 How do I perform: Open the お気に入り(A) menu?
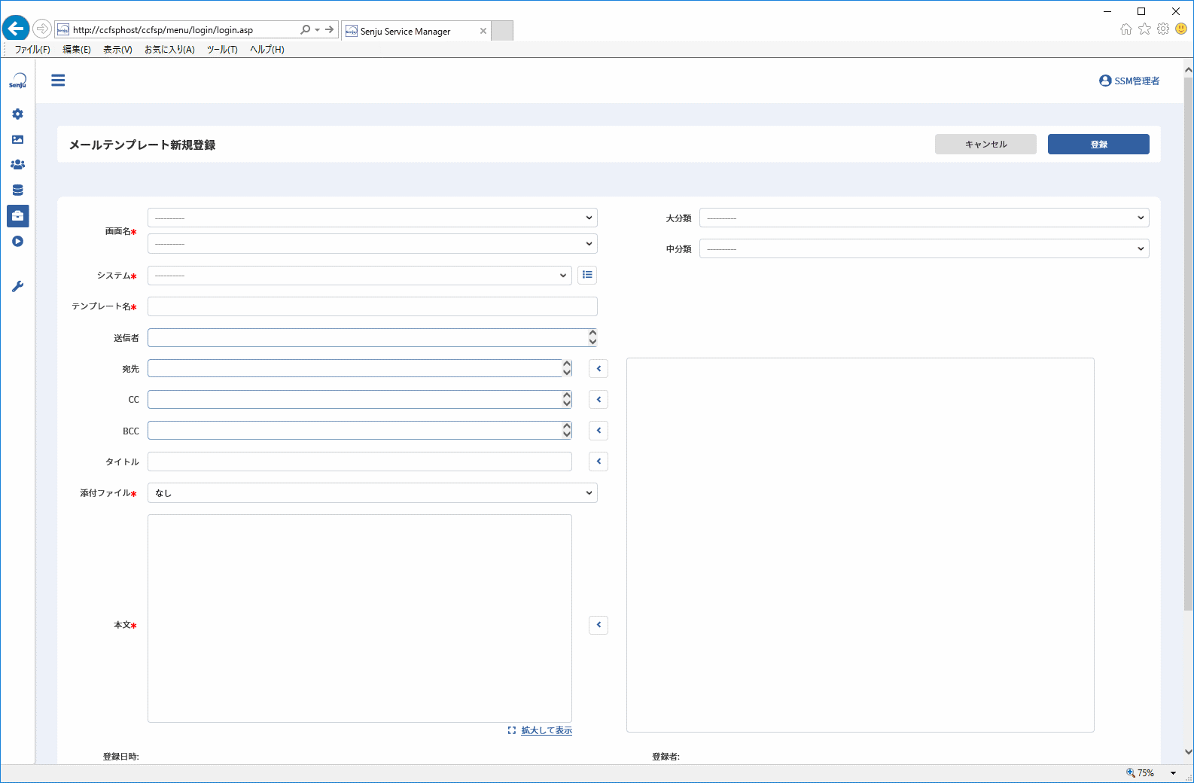(x=169, y=50)
